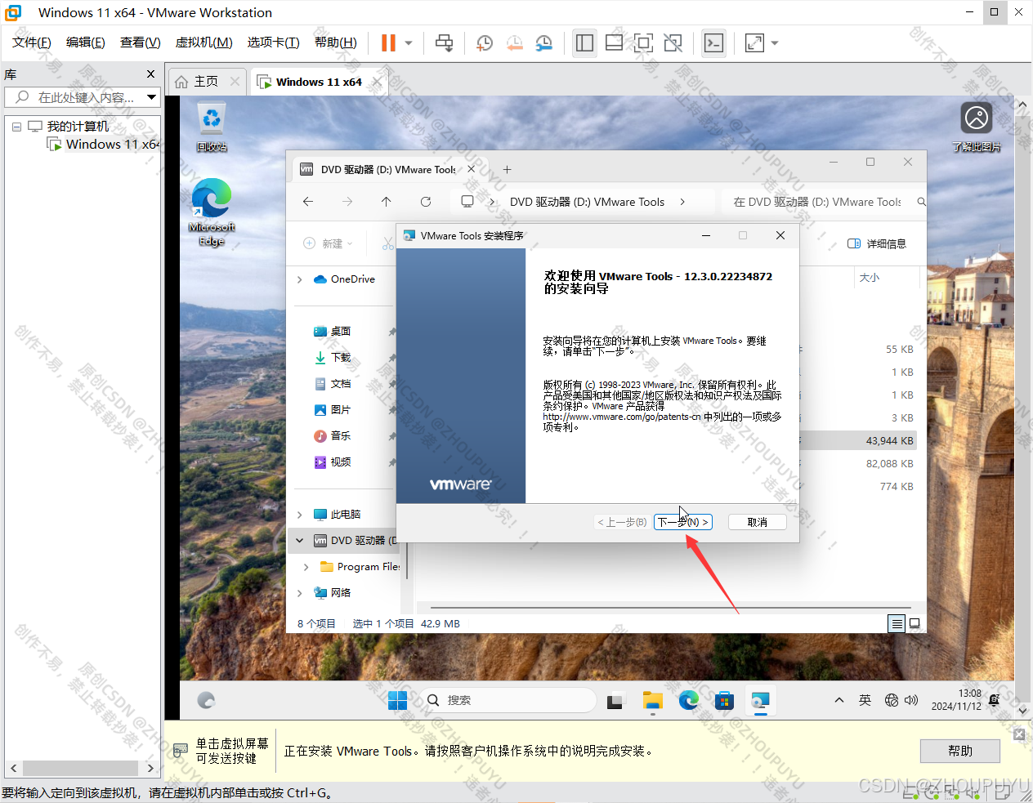Click the stretch guest display icon
Viewport: 1033px width, 803px height.
754,42
